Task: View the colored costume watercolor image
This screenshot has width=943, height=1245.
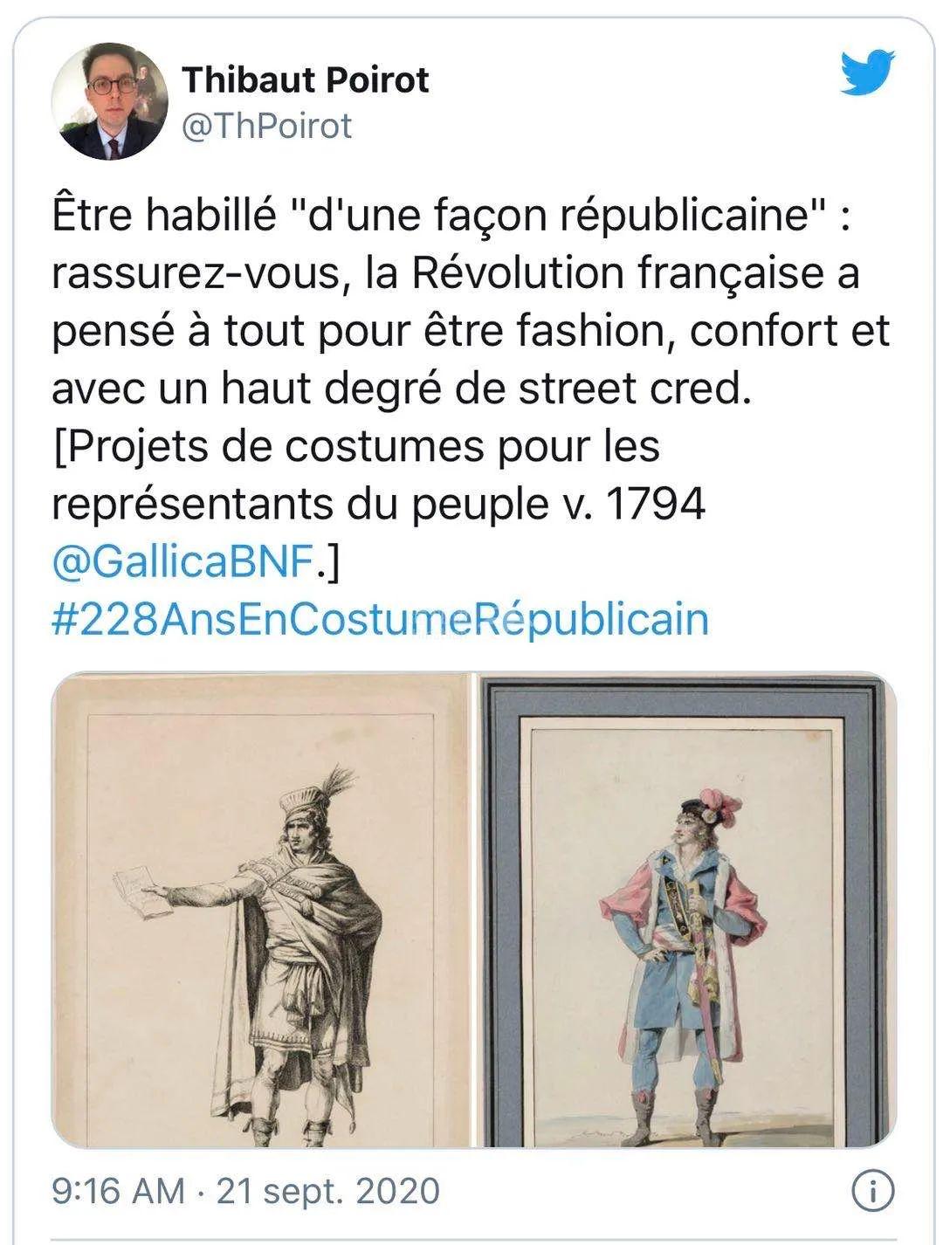Action: [x=685, y=910]
